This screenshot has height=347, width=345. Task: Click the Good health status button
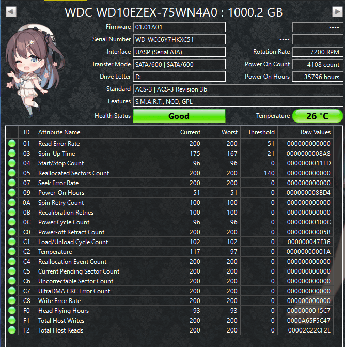point(179,116)
